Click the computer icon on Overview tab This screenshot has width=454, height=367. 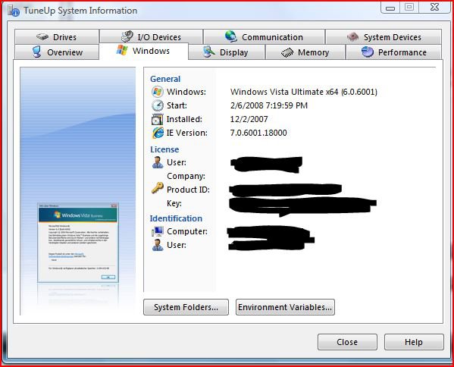point(37,52)
